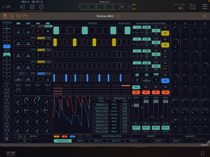Rewind the transport to start
Screen dimensions: 210x157
(23, 7)
